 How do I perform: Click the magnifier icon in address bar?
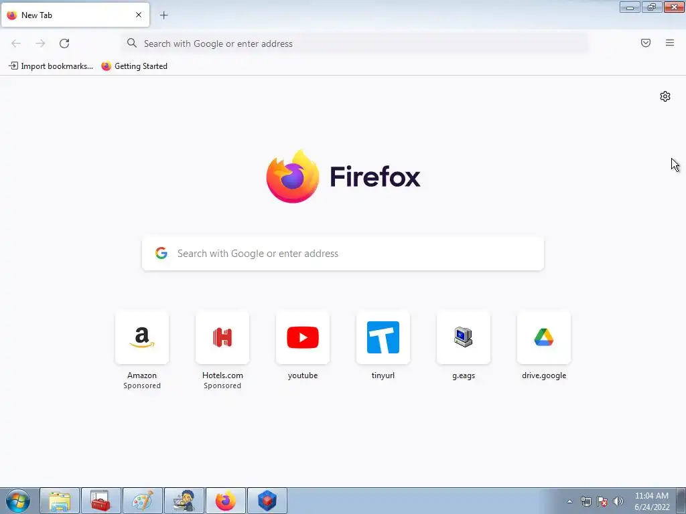[132, 43]
